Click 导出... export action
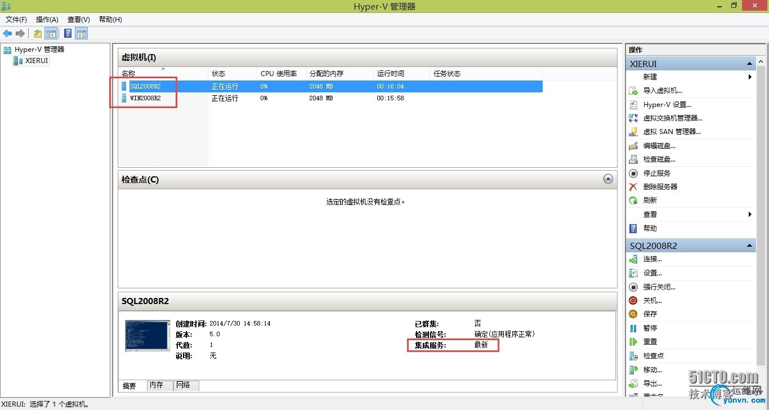Image resolution: width=769 pixels, height=410 pixels. pyautogui.click(x=652, y=383)
